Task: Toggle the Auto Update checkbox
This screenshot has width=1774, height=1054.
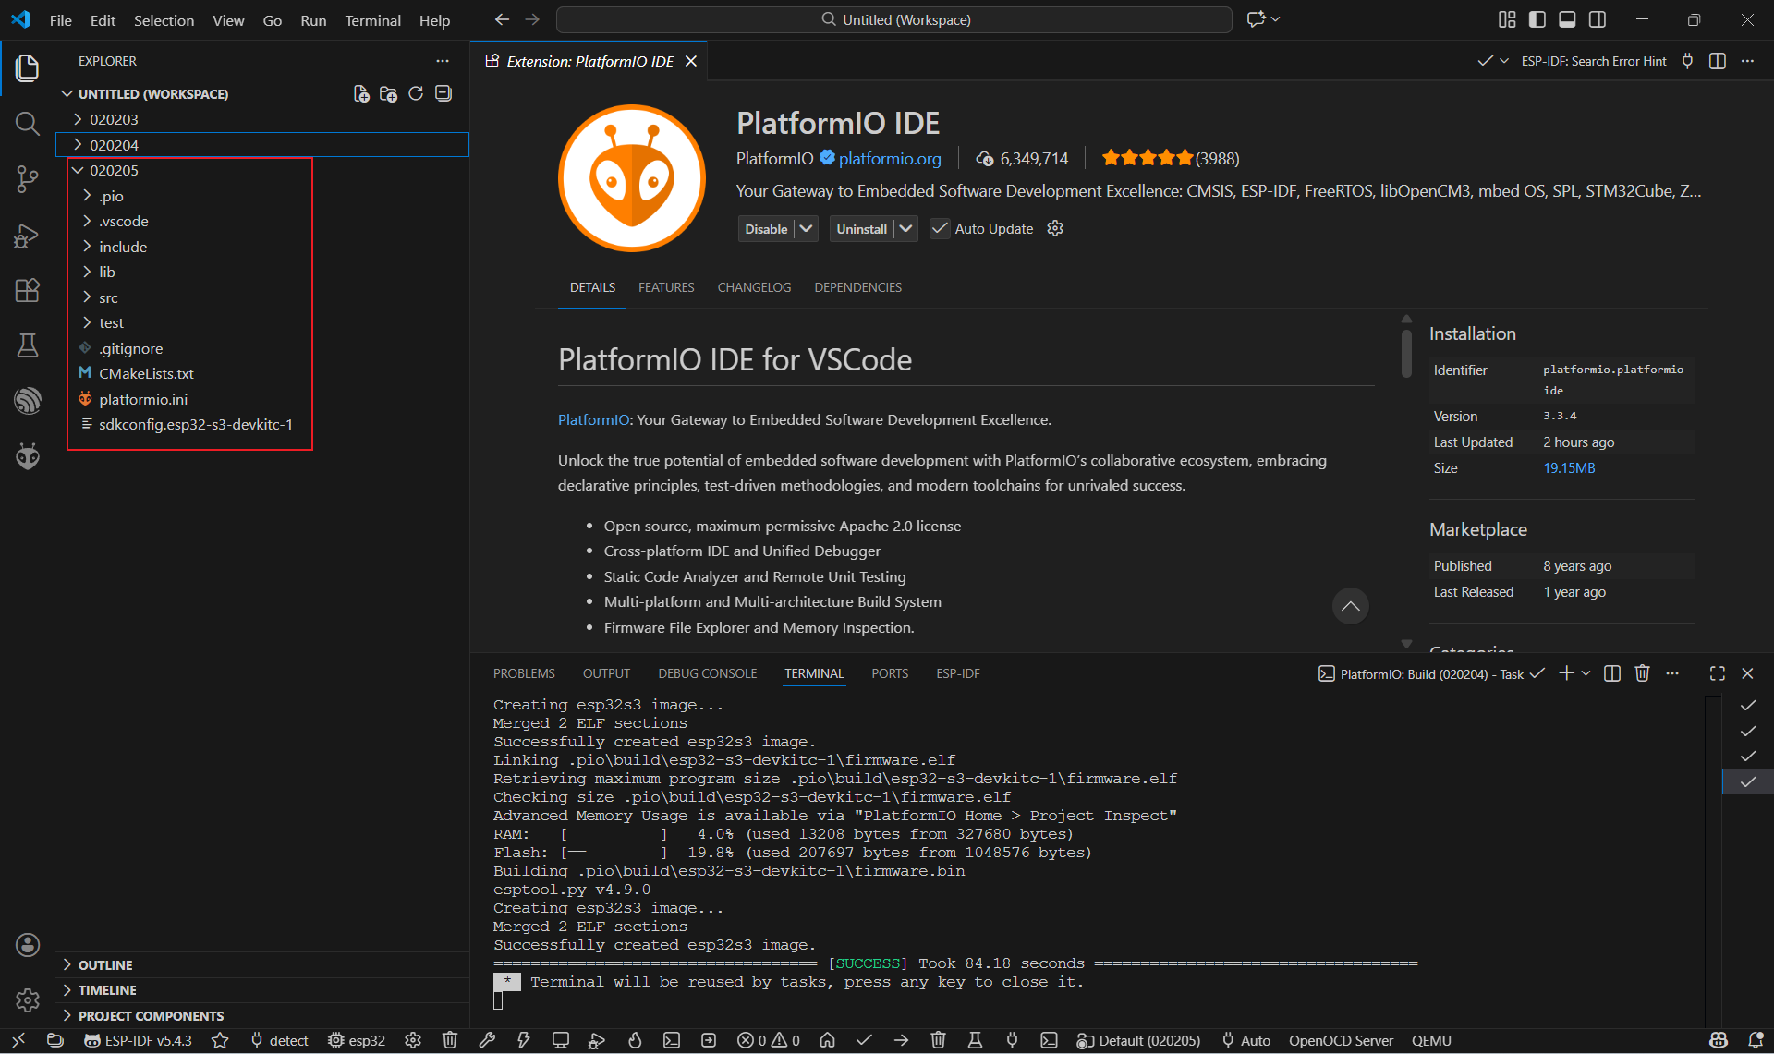Action: tap(940, 229)
